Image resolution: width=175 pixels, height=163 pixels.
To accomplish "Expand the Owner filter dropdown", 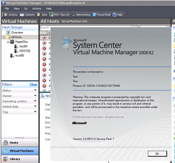I will (35, 95).
